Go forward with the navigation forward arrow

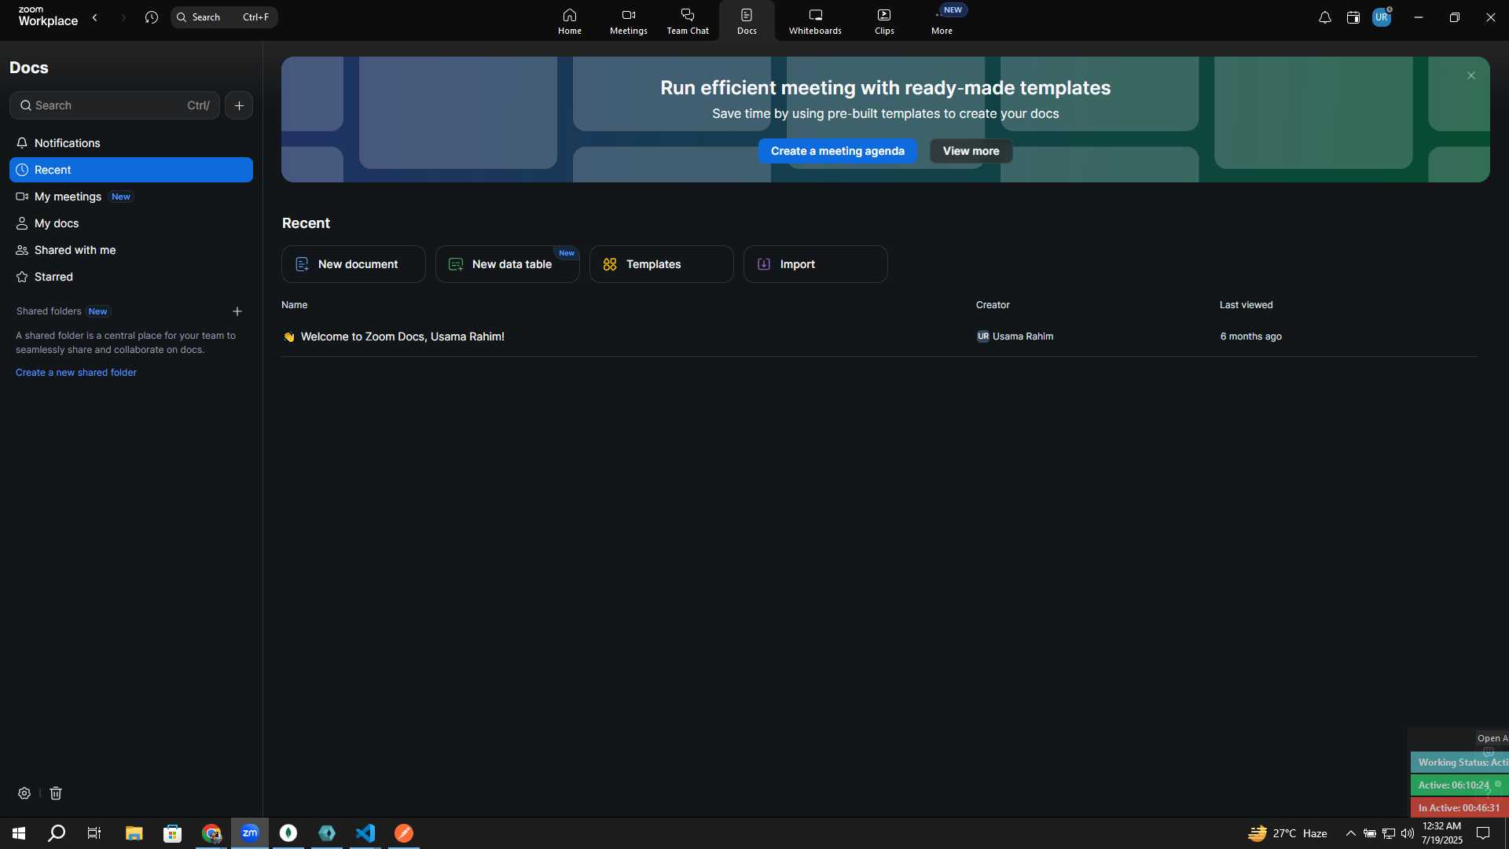click(x=123, y=17)
